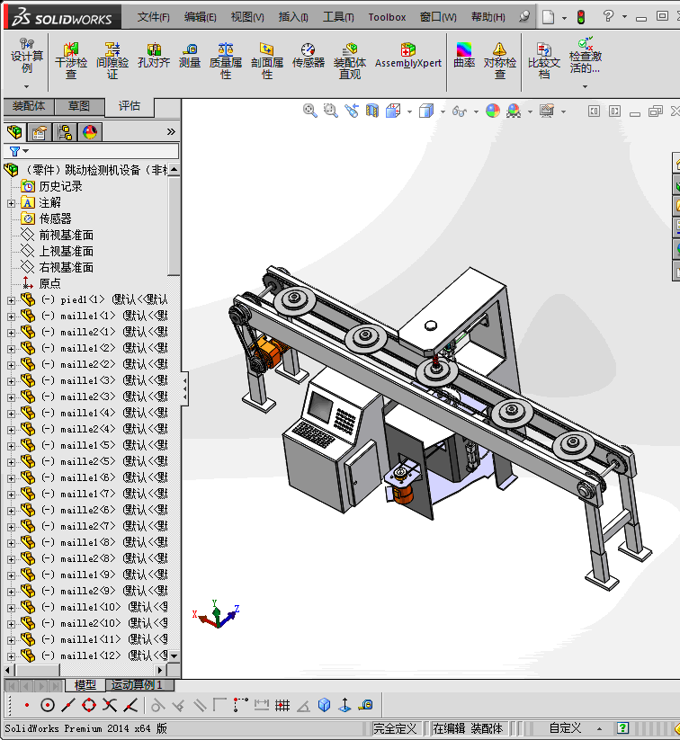Open Section Properties (剖面属性)
This screenshot has height=740, width=680.
[267, 61]
